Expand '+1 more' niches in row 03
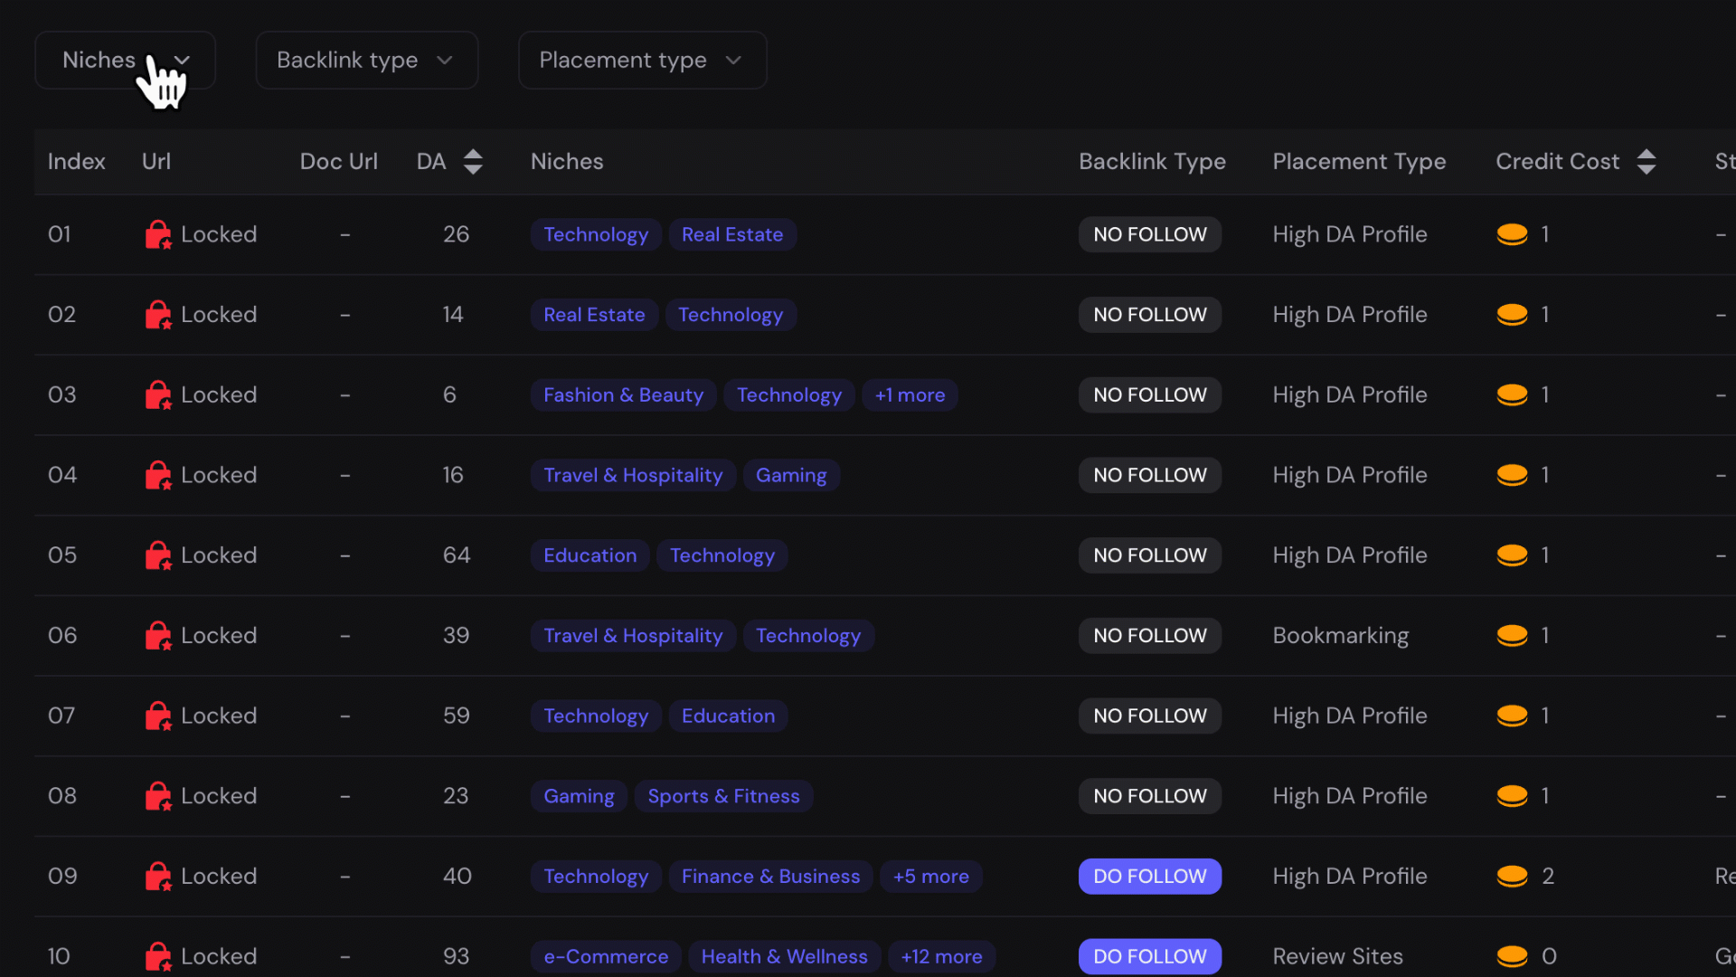This screenshot has height=977, width=1736. [910, 395]
